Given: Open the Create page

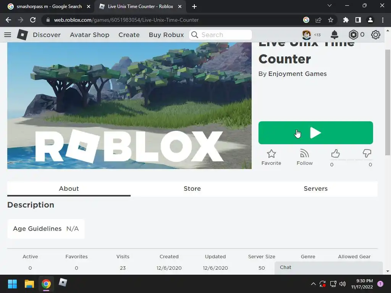Looking at the screenshot, I should tap(129, 35).
